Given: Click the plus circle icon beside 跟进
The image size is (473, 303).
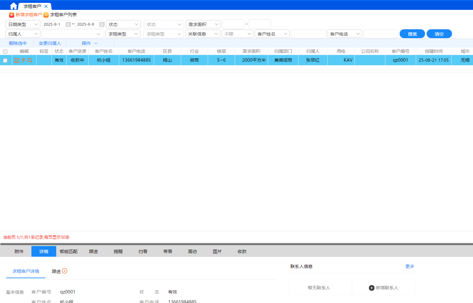Looking at the screenshot, I should [x=65, y=271].
